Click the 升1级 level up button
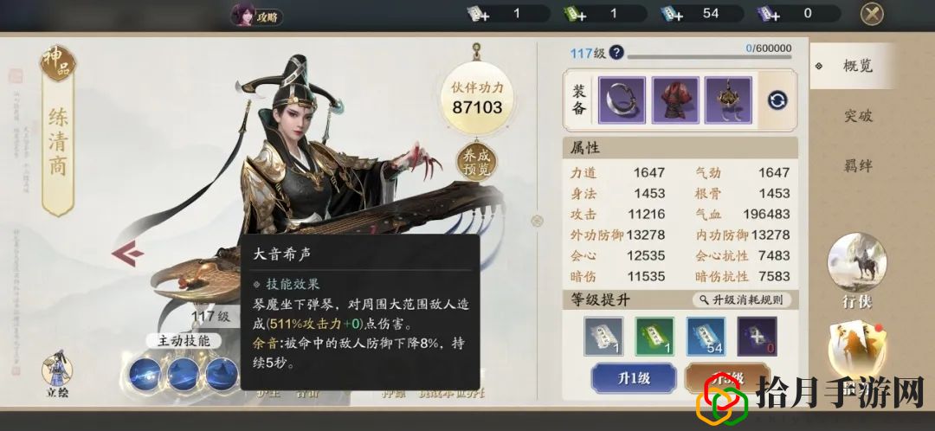The height and width of the screenshot is (431, 935). pyautogui.click(x=633, y=378)
